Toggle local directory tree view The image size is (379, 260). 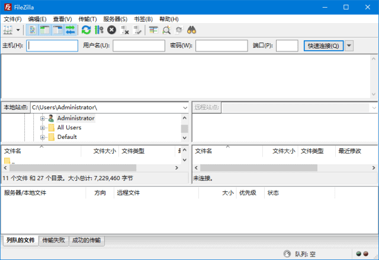click(x=45, y=30)
